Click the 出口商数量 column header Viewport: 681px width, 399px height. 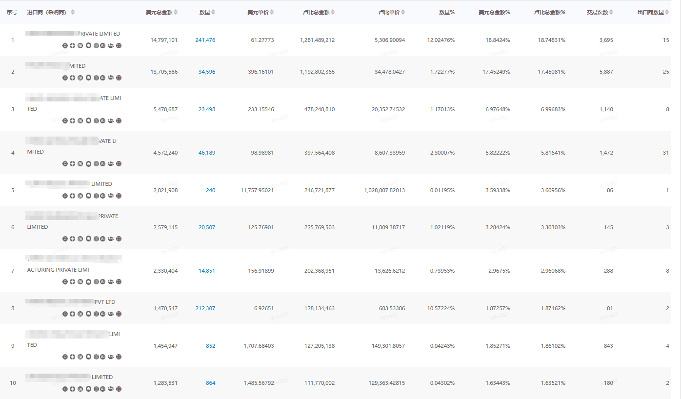pos(651,12)
